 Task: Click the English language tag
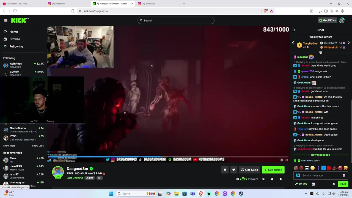[x=89, y=178]
